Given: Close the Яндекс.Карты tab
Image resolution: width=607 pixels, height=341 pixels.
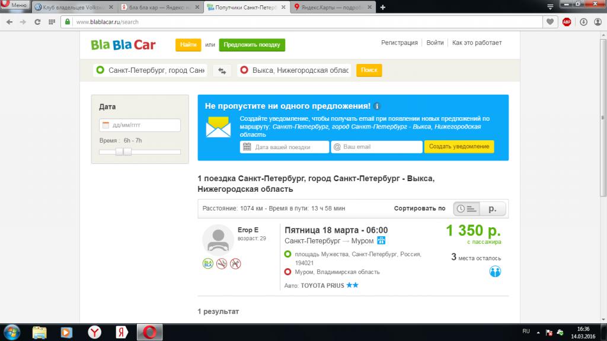Looking at the screenshot, I should [x=370, y=7].
